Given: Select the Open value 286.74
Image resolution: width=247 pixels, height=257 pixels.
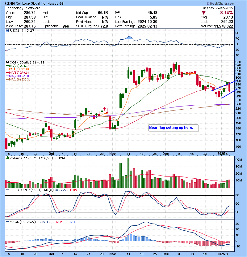Looking at the screenshot, I should click(30, 13).
